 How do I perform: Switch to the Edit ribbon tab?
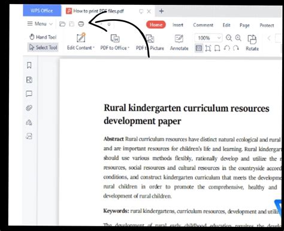[226, 25]
